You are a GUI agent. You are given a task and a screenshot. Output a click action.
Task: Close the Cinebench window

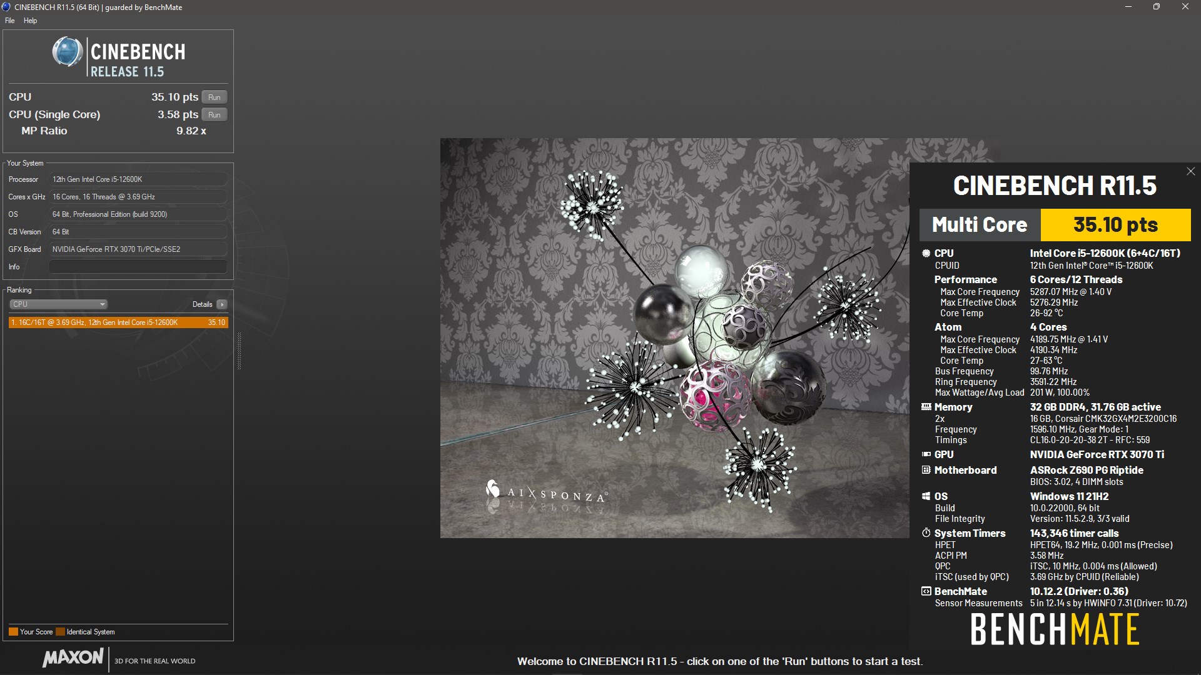(1185, 7)
